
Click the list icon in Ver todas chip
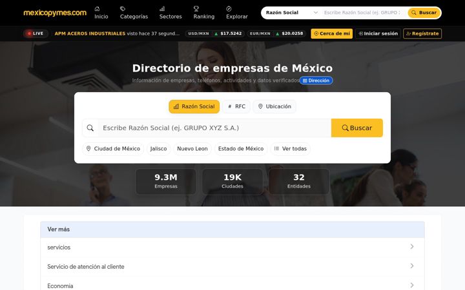tap(276, 149)
